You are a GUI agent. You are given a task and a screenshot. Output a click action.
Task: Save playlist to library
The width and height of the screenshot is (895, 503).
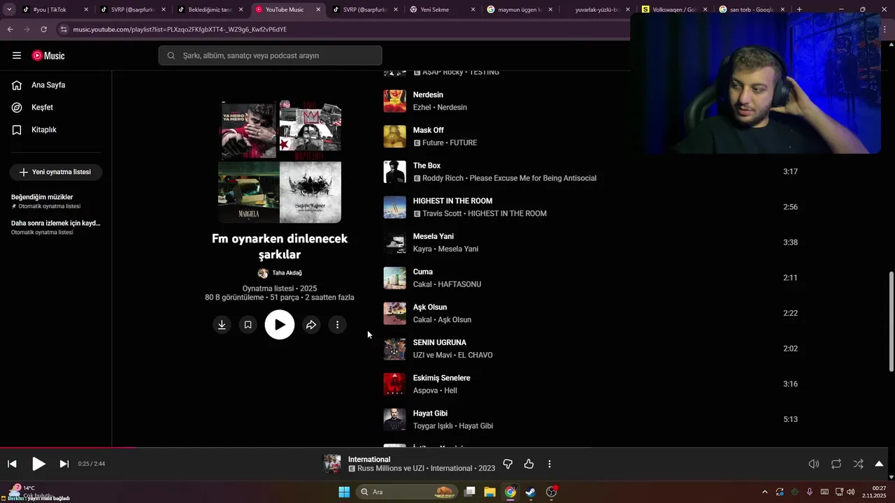248,325
